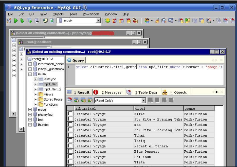
Task: Click the thumbs database icon in tree
Action: click(x=35, y=125)
